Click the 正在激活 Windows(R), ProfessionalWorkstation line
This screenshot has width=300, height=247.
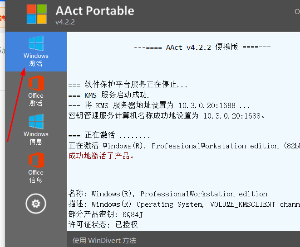point(184,146)
